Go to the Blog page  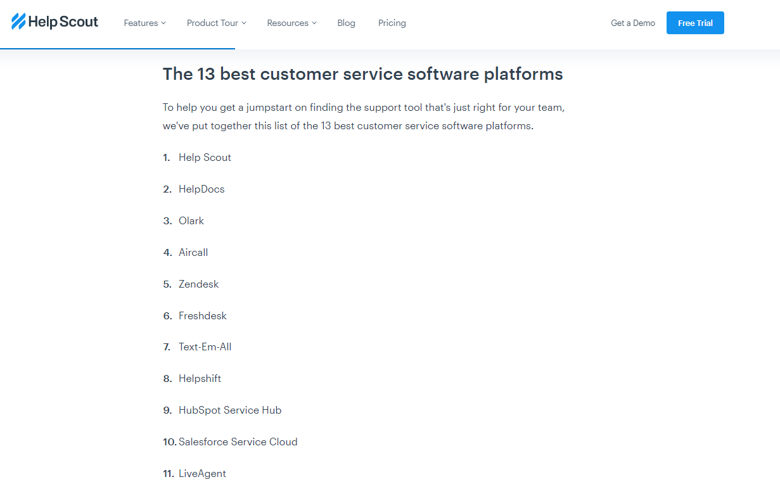click(346, 23)
